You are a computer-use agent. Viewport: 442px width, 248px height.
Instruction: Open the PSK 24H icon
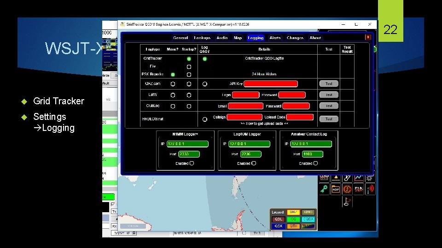point(359,189)
